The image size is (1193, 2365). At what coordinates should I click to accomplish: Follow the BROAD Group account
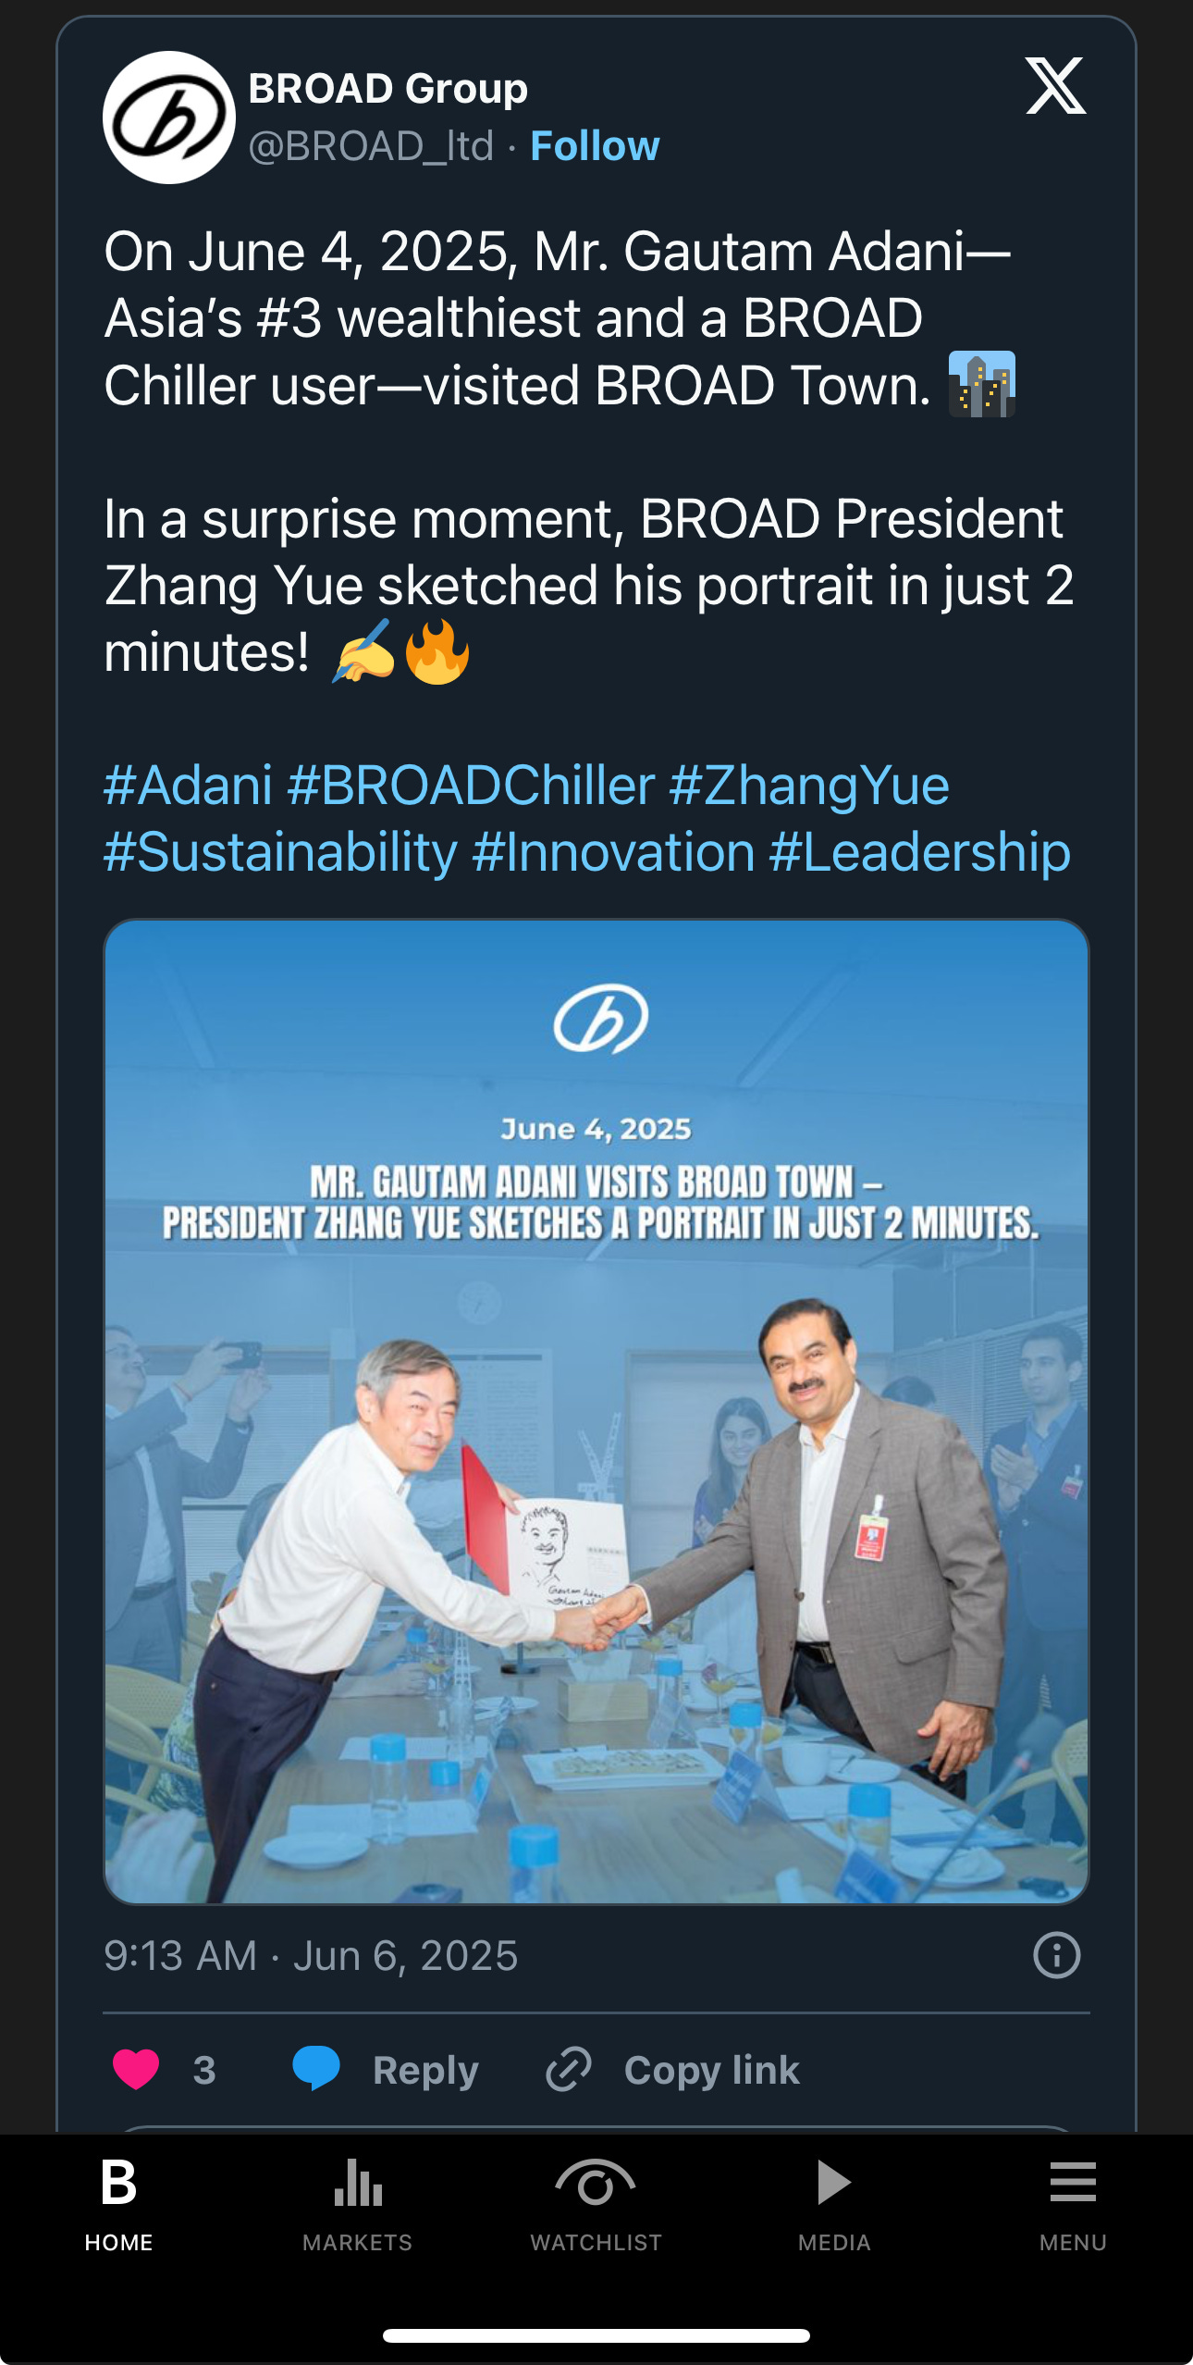[x=595, y=146]
